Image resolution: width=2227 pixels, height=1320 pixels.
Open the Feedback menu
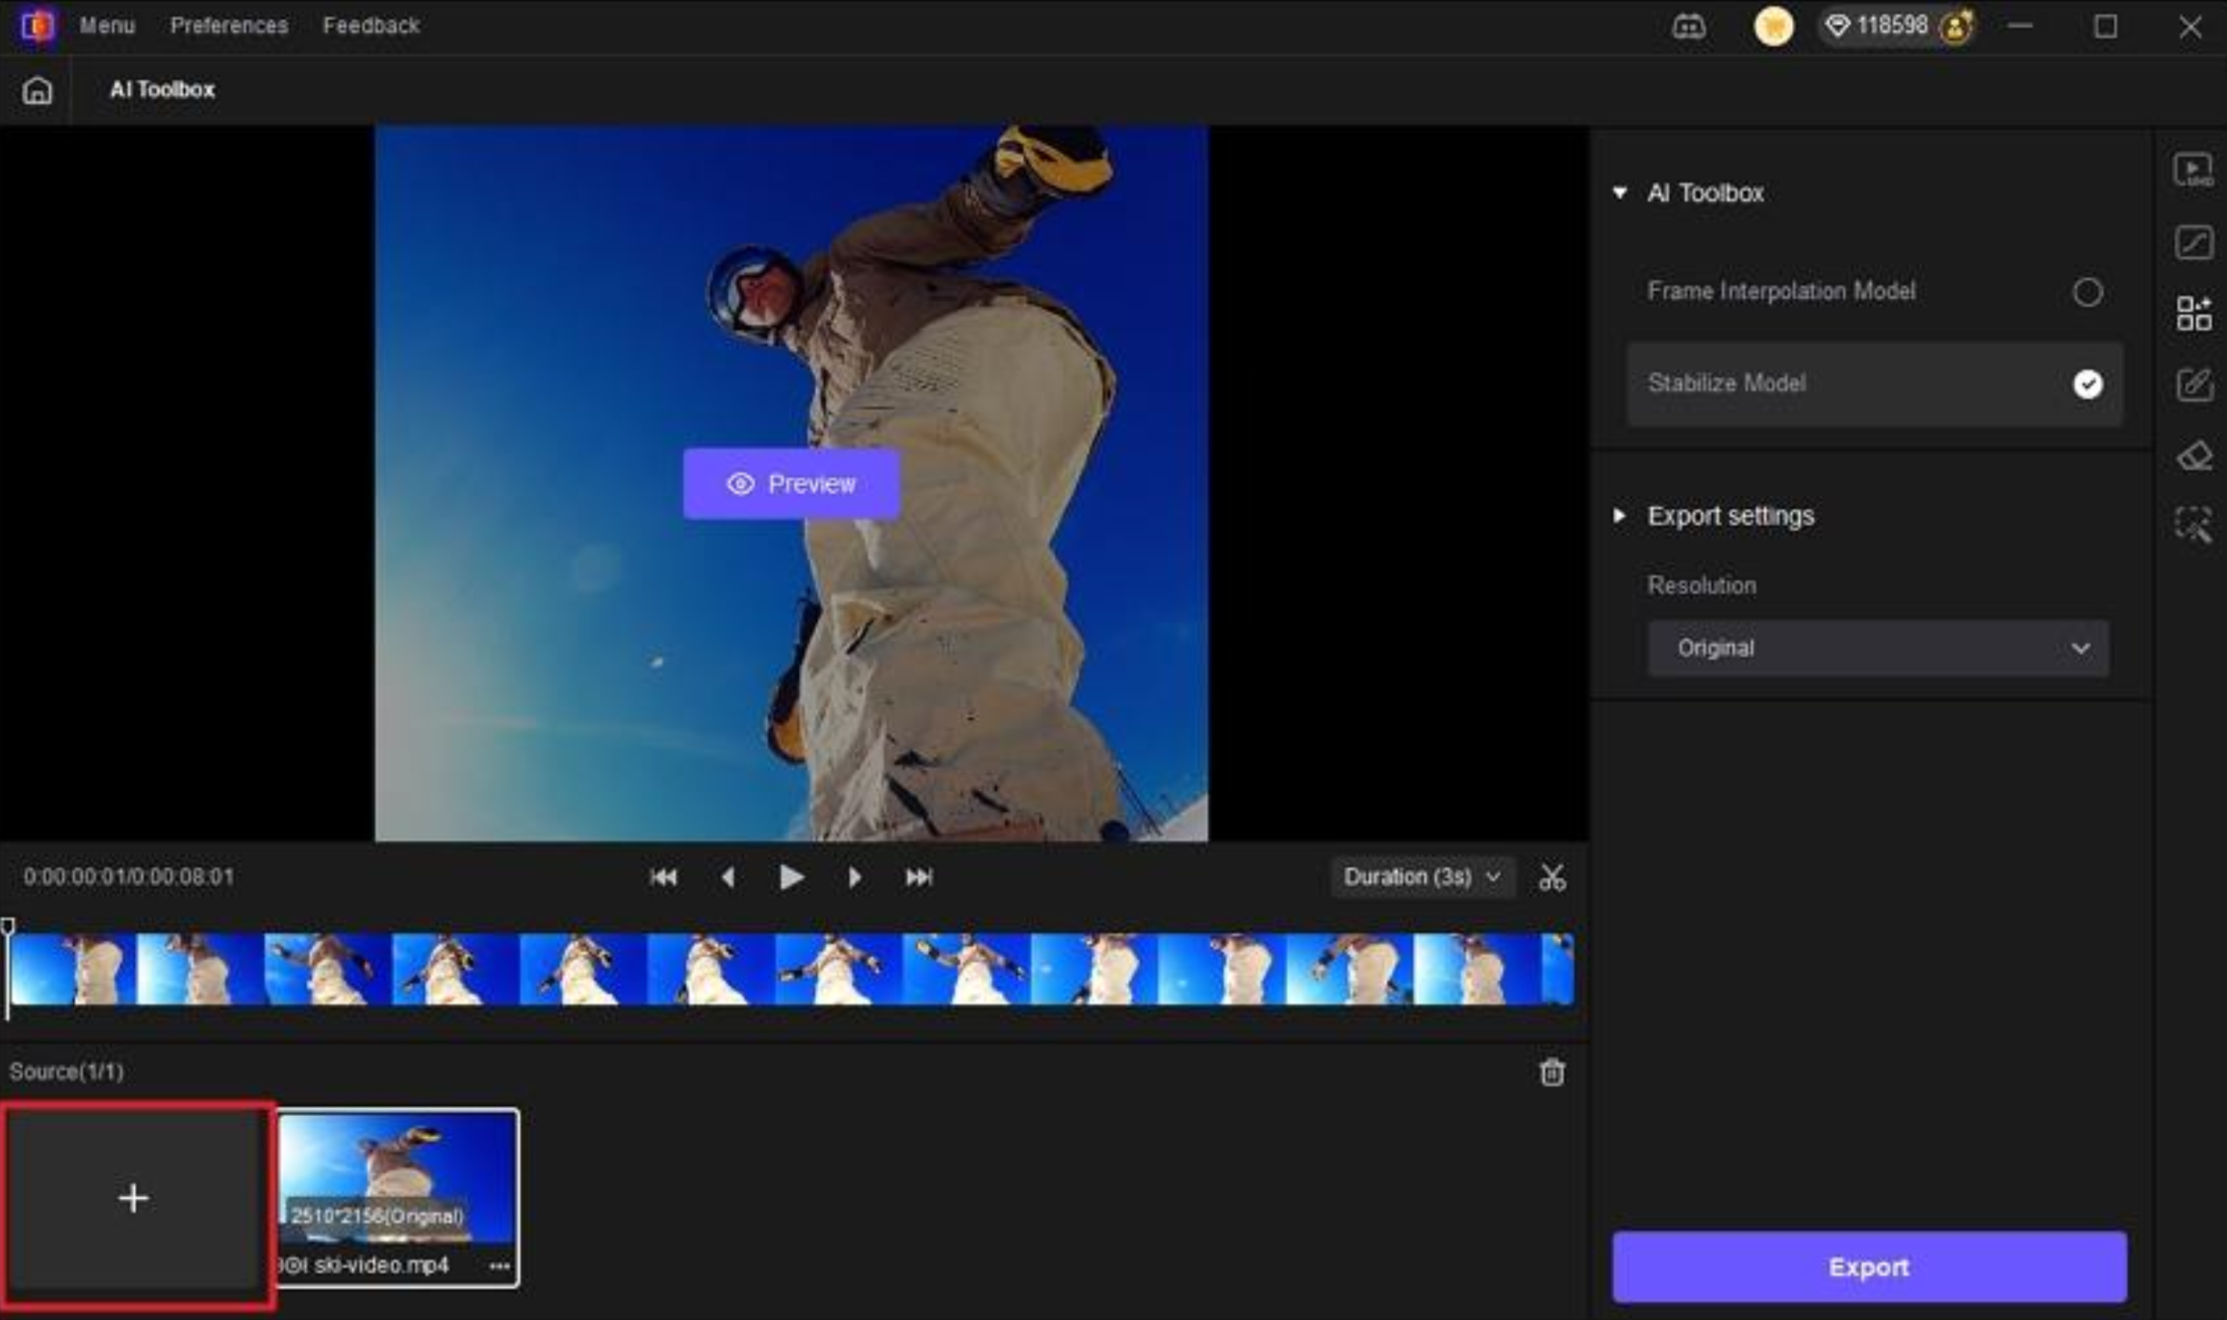[x=371, y=26]
